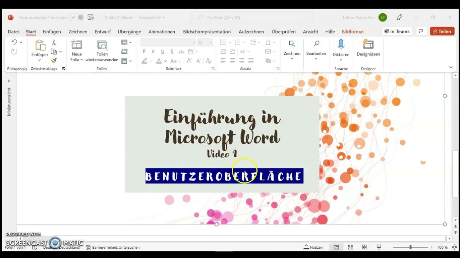Click the Increase indent icon
460x258 pixels.
point(233,52)
